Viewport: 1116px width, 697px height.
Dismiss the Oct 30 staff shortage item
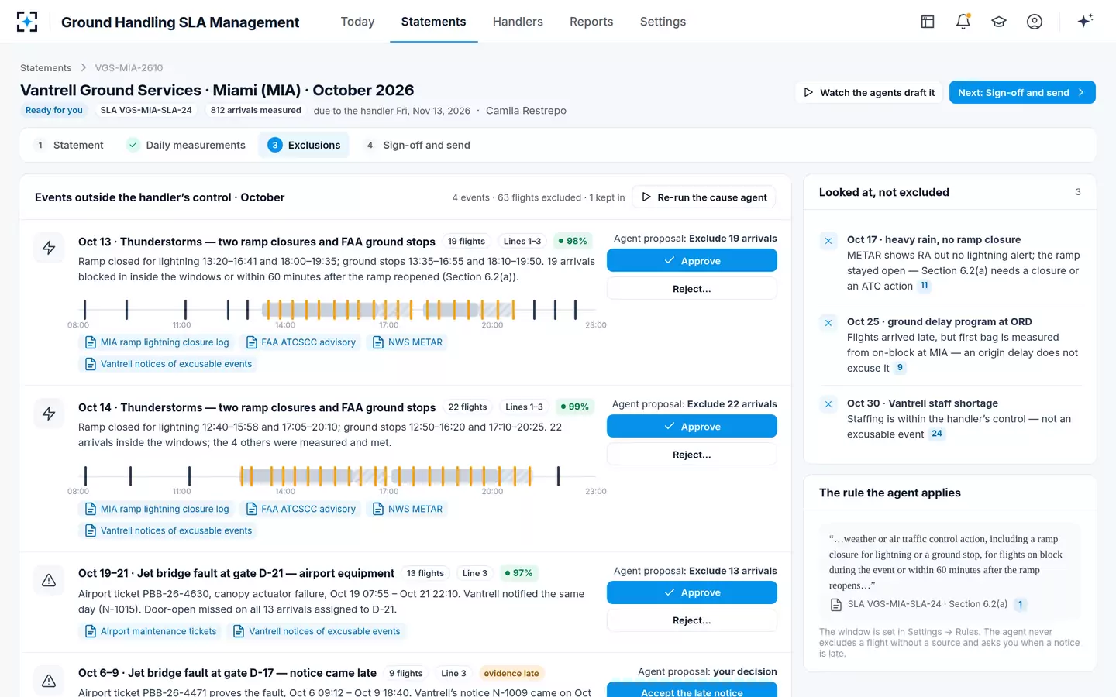point(828,404)
